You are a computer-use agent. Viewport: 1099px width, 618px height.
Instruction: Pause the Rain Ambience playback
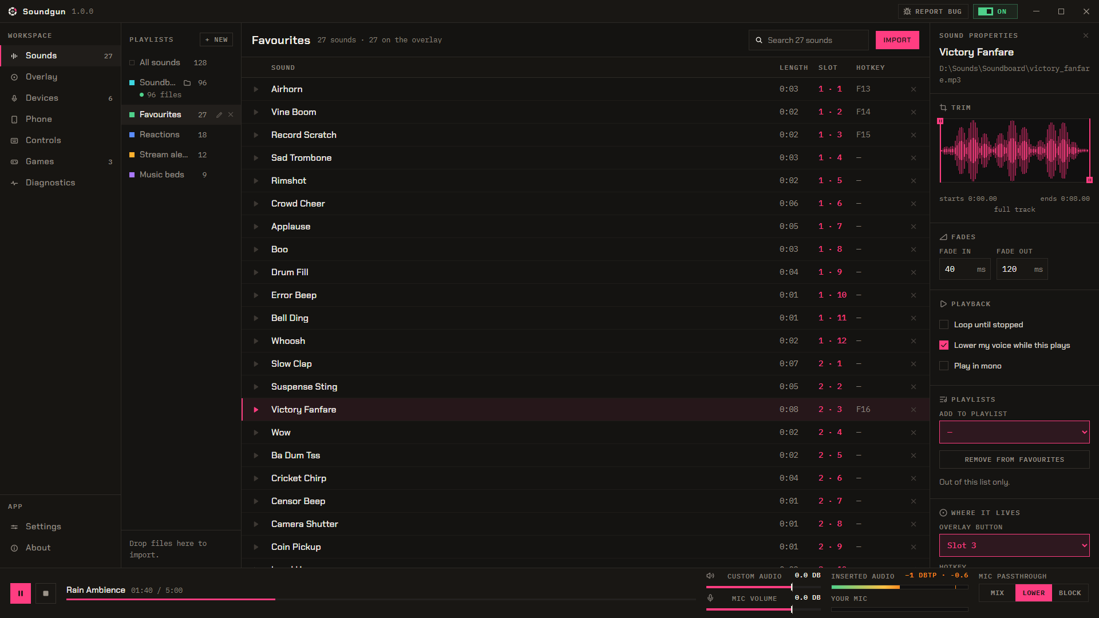coord(21,593)
